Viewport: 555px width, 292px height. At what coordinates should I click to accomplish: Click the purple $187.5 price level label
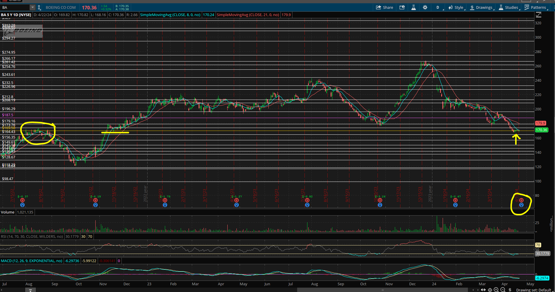(8, 115)
